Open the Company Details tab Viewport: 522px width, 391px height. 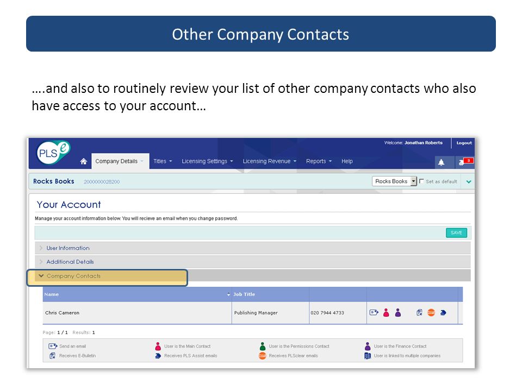120,161
